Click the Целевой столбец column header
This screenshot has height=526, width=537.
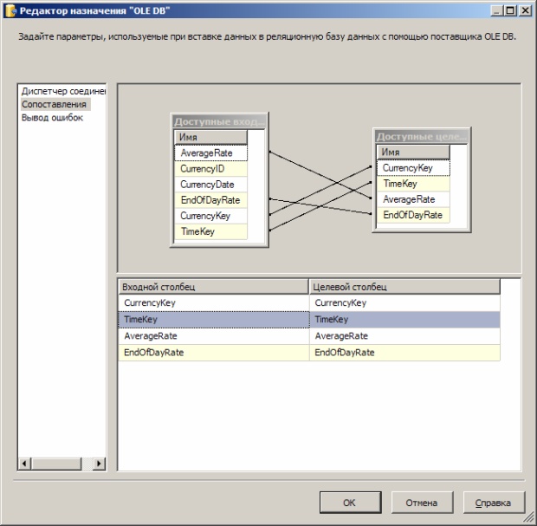point(404,287)
